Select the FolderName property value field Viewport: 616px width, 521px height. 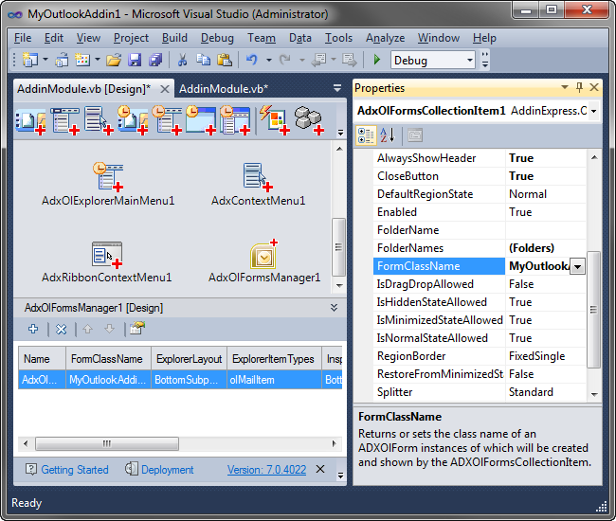(x=545, y=230)
